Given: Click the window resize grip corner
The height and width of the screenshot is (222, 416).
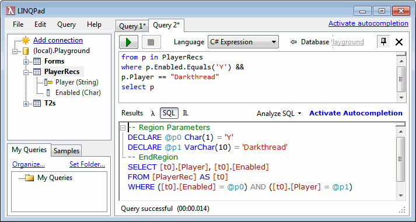Looking at the screenshot, I should pyautogui.click(x=402, y=210).
